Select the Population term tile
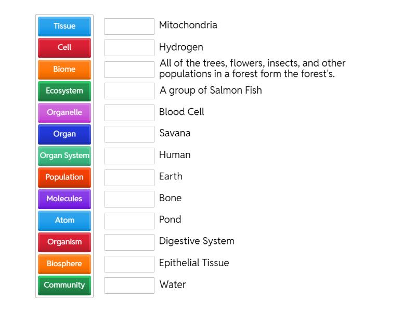The image size is (416, 312). click(64, 177)
